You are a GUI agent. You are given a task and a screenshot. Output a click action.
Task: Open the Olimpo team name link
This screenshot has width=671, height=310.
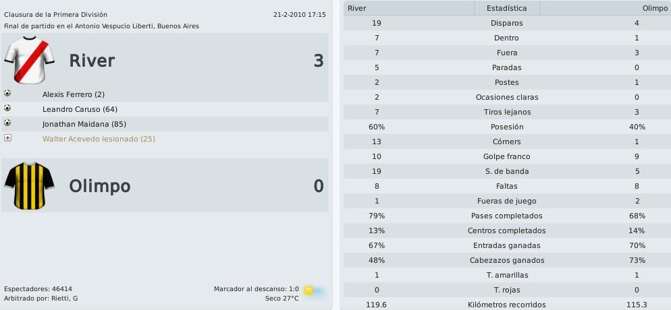(x=100, y=187)
